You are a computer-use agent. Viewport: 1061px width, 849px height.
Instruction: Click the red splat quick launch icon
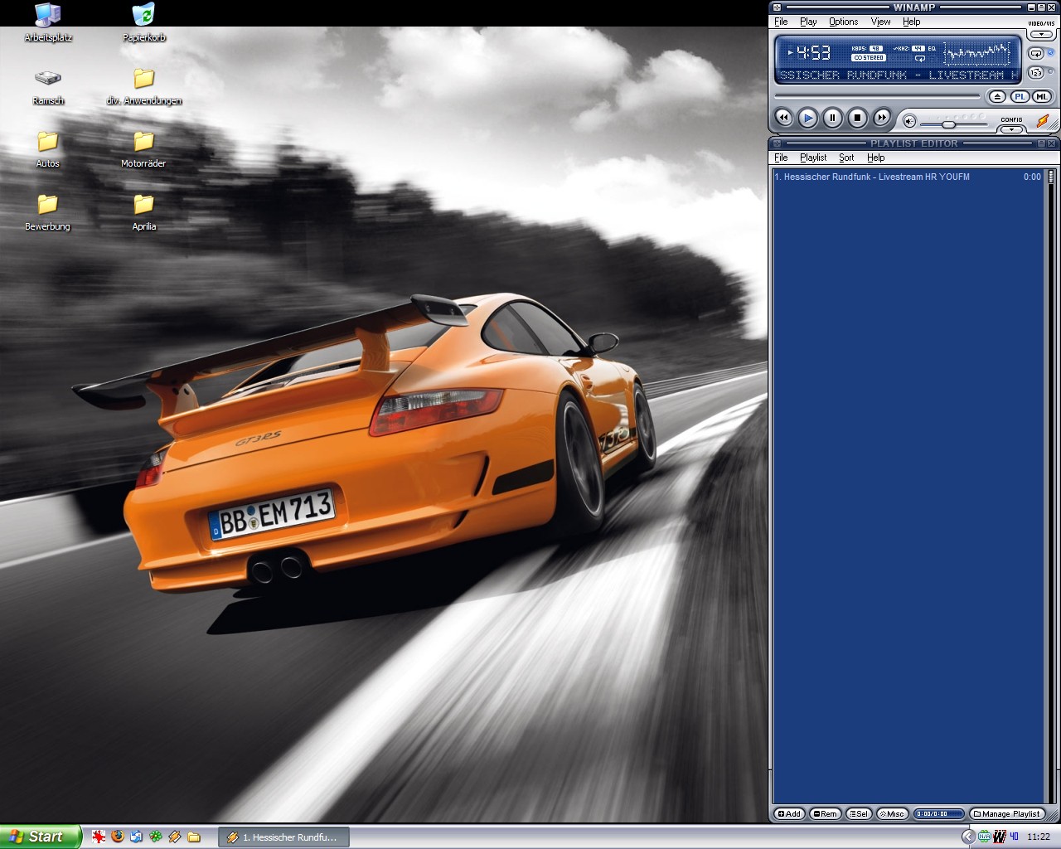click(99, 837)
